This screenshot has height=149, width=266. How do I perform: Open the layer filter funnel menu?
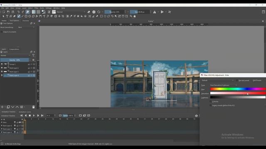coord(33,55)
